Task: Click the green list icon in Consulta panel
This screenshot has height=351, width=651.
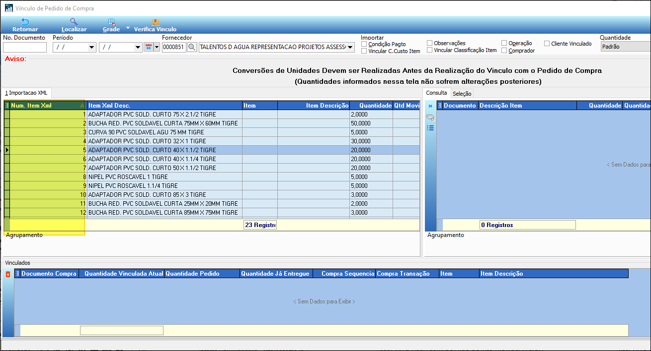Action: (x=430, y=128)
